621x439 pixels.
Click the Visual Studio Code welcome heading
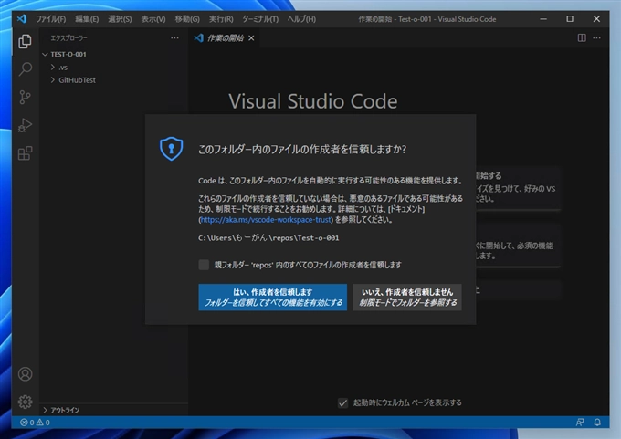(x=313, y=101)
